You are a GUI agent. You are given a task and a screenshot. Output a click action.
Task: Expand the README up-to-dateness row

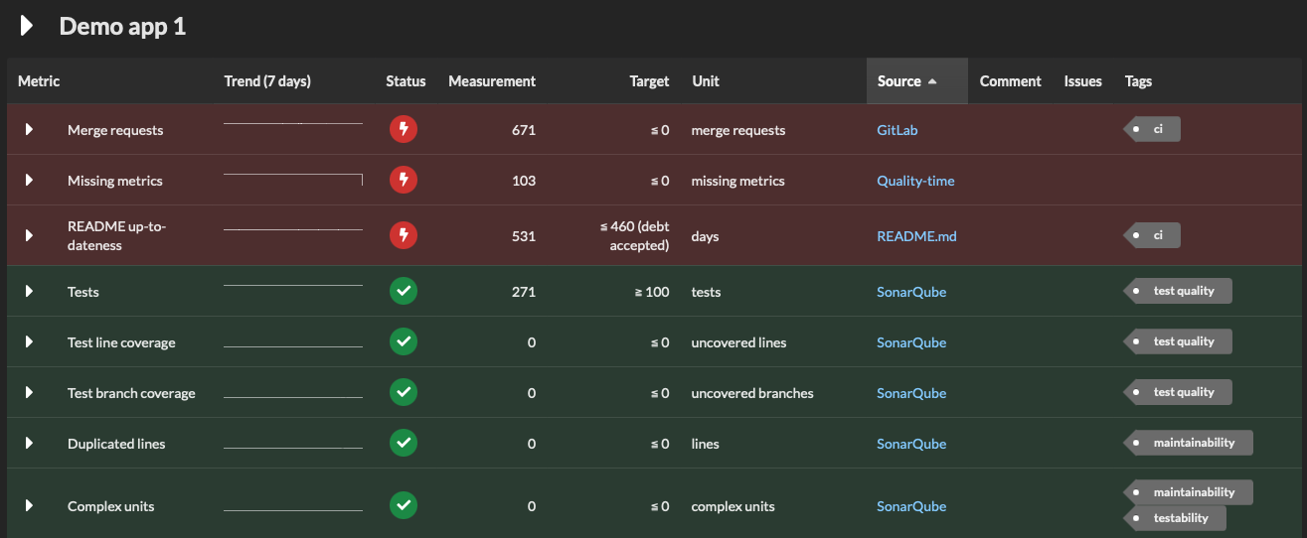pyautogui.click(x=30, y=235)
